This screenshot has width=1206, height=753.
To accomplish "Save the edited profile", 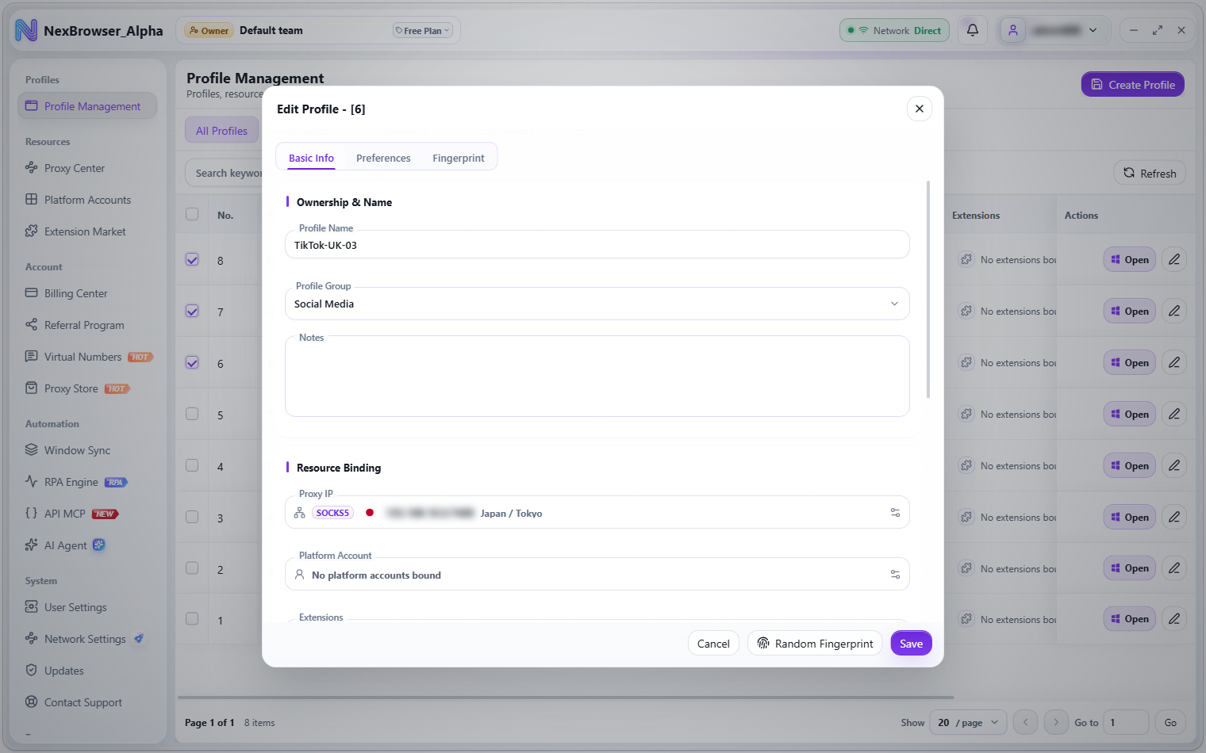I will [x=911, y=644].
